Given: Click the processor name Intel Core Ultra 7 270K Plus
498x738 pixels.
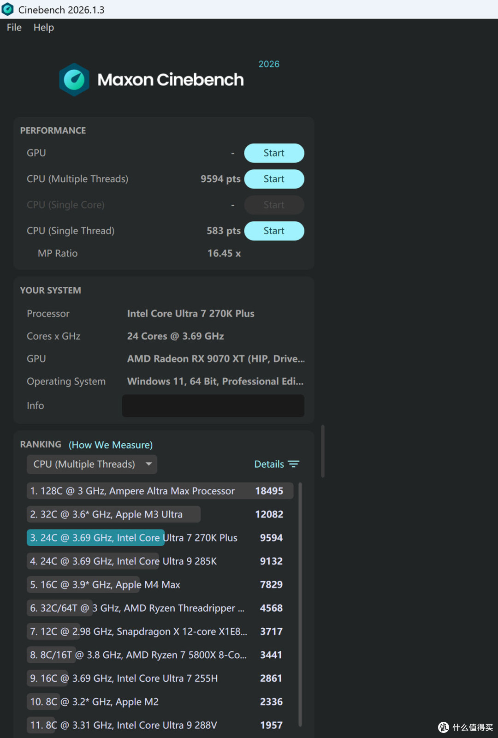Looking at the screenshot, I should click(191, 314).
